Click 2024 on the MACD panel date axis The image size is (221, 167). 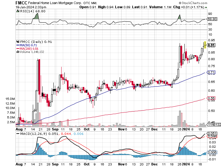point(186,164)
